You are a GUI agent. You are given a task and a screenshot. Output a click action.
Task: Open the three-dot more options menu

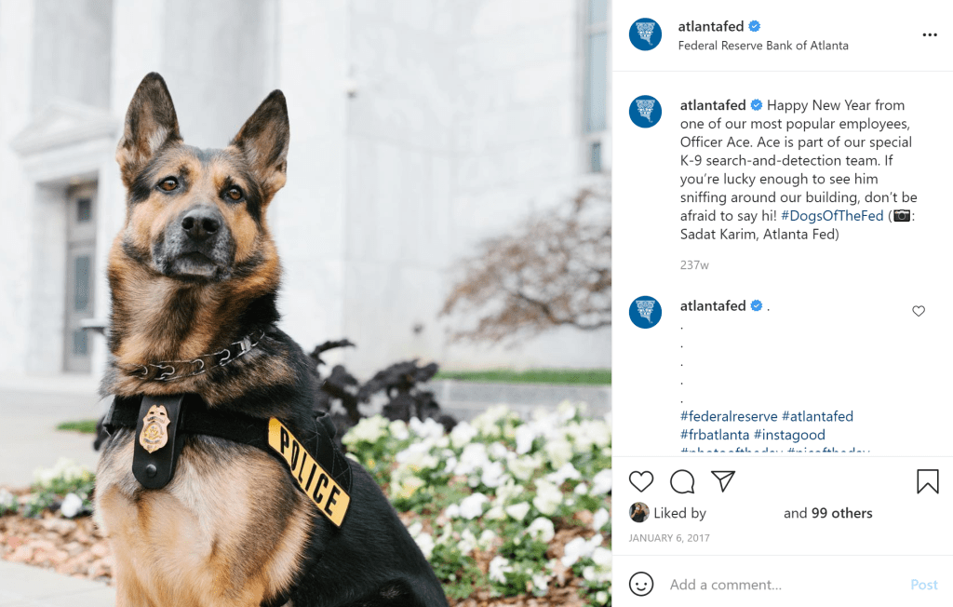[x=930, y=34]
